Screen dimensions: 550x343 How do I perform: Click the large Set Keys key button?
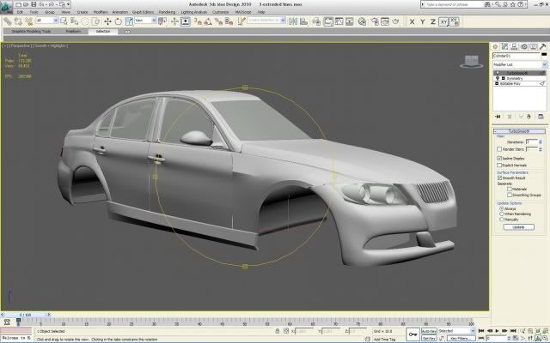(x=412, y=334)
